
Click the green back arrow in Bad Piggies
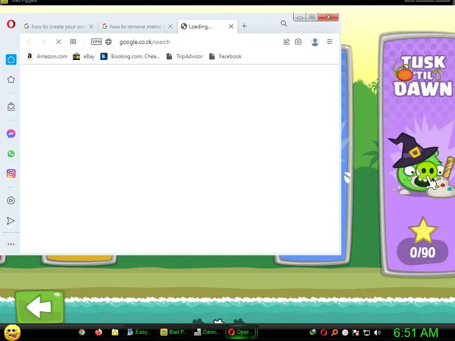pos(40,307)
